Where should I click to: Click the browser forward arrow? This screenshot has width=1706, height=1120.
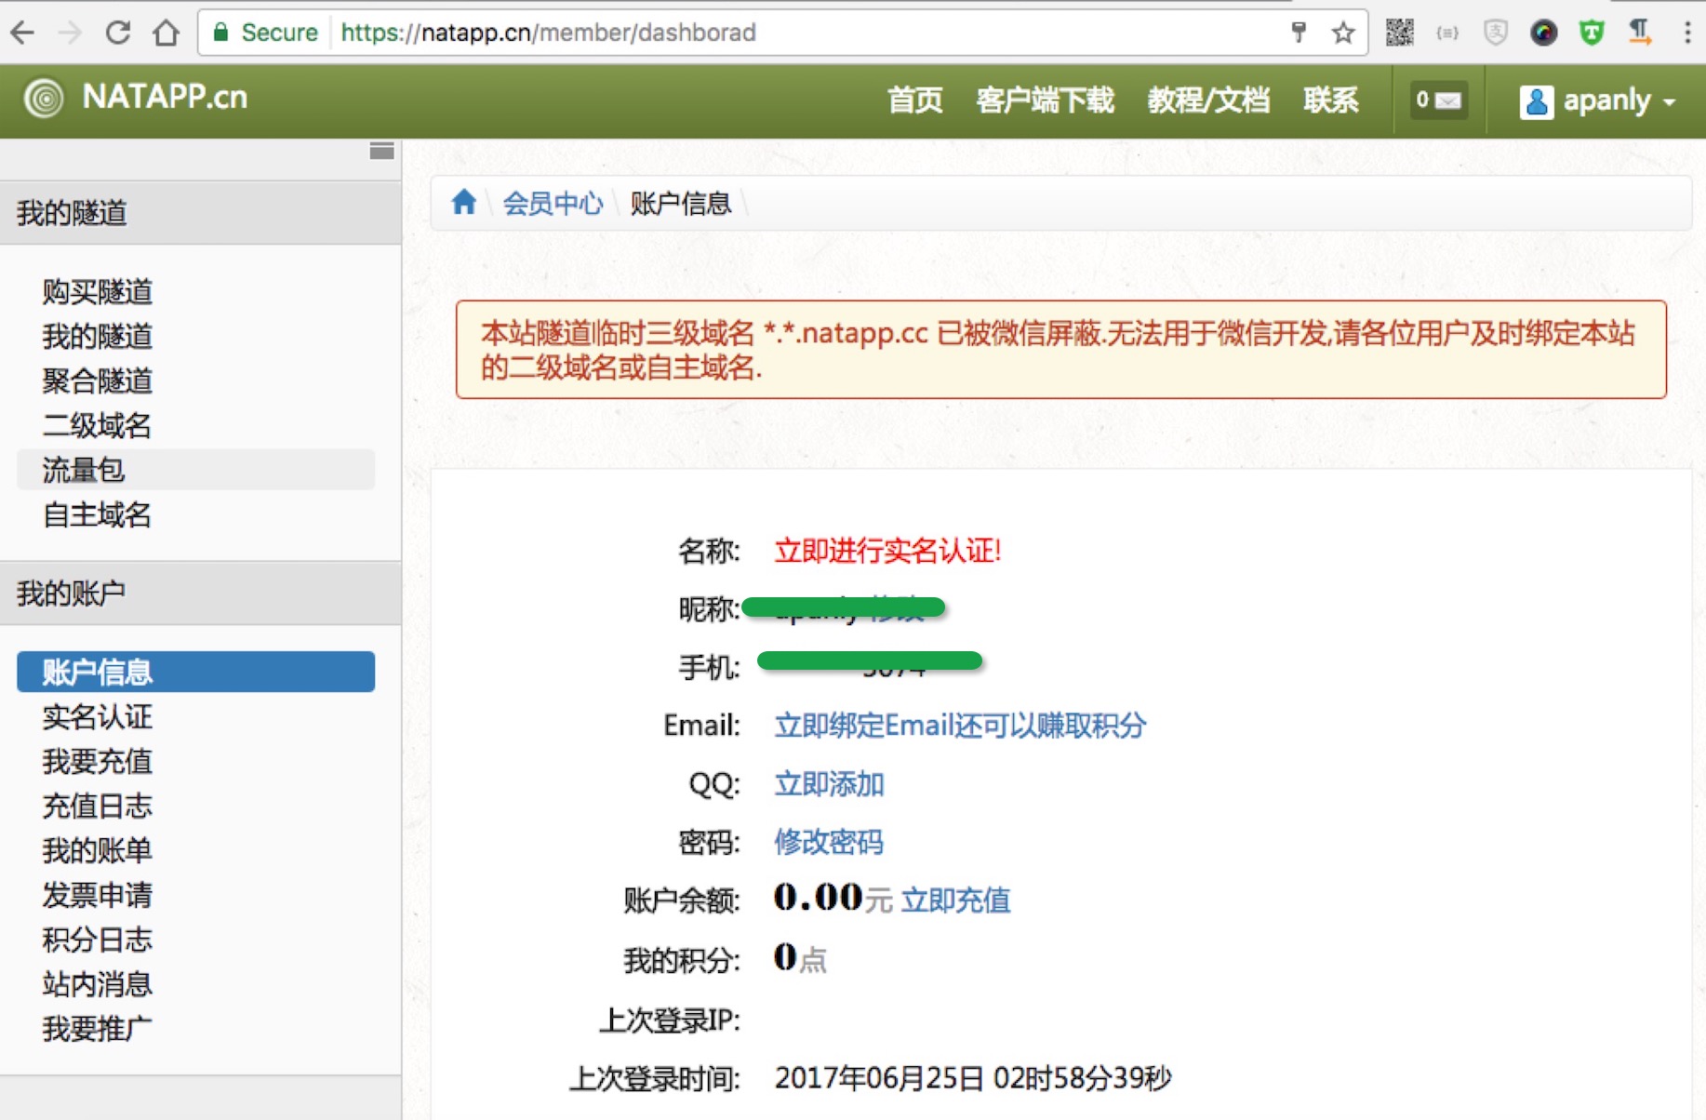(70, 33)
